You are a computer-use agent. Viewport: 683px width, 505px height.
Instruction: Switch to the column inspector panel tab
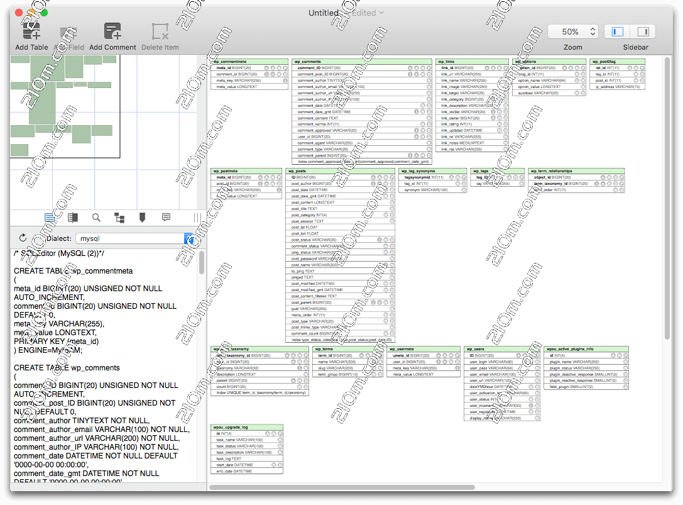pos(73,218)
